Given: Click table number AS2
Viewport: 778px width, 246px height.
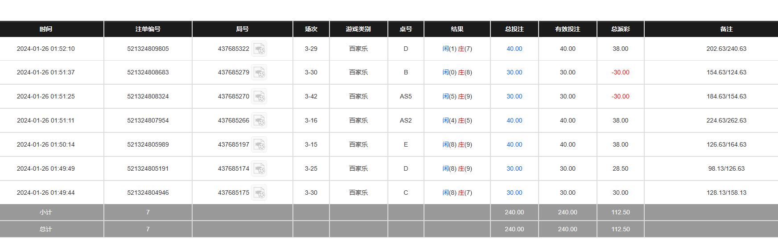Looking at the screenshot, I should [406, 120].
